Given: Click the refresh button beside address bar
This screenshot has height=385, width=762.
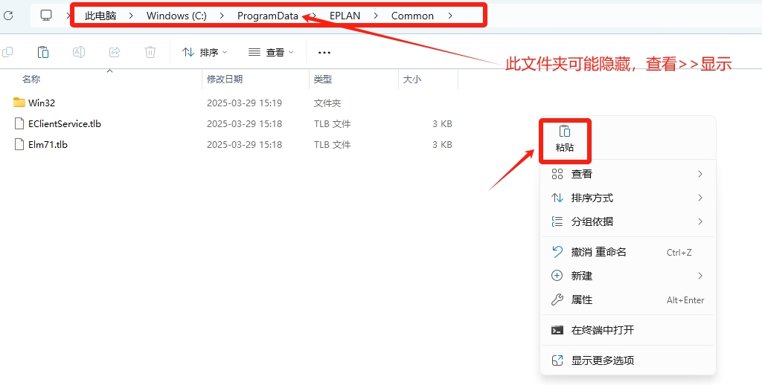Looking at the screenshot, I should tap(8, 16).
